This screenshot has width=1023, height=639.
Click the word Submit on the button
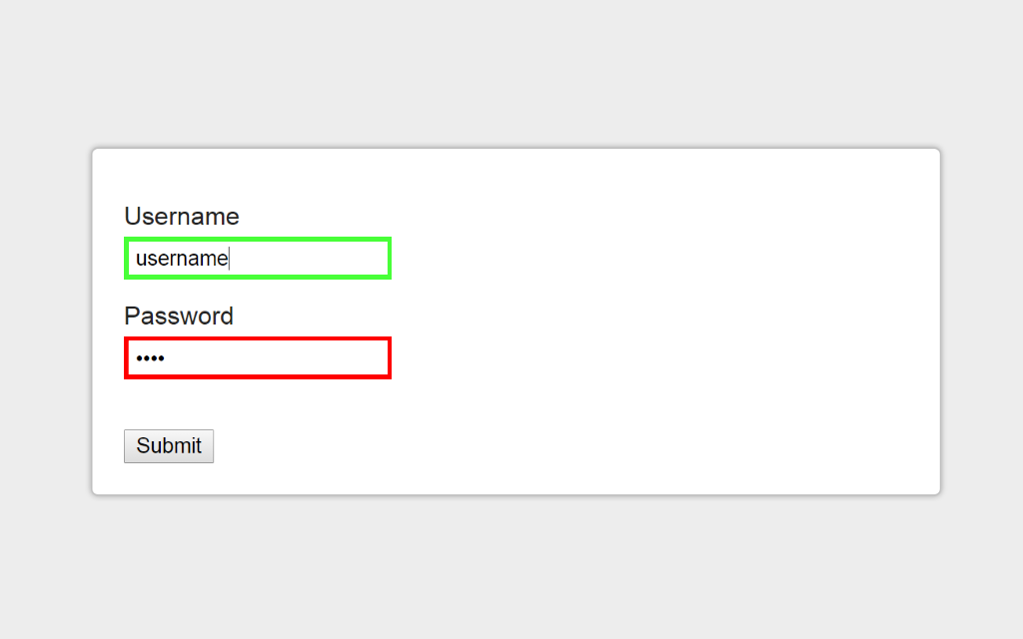coord(168,446)
